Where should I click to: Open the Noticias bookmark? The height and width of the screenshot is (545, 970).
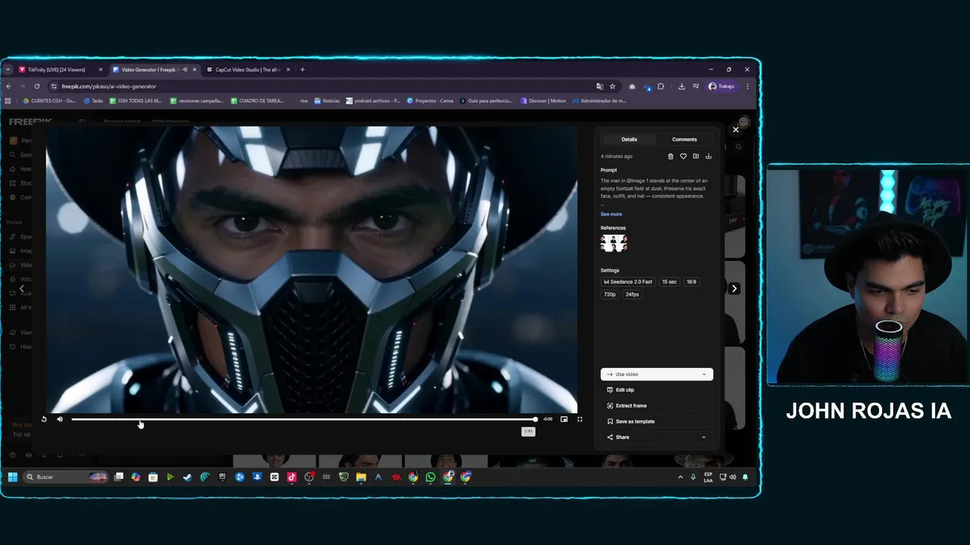coord(327,101)
